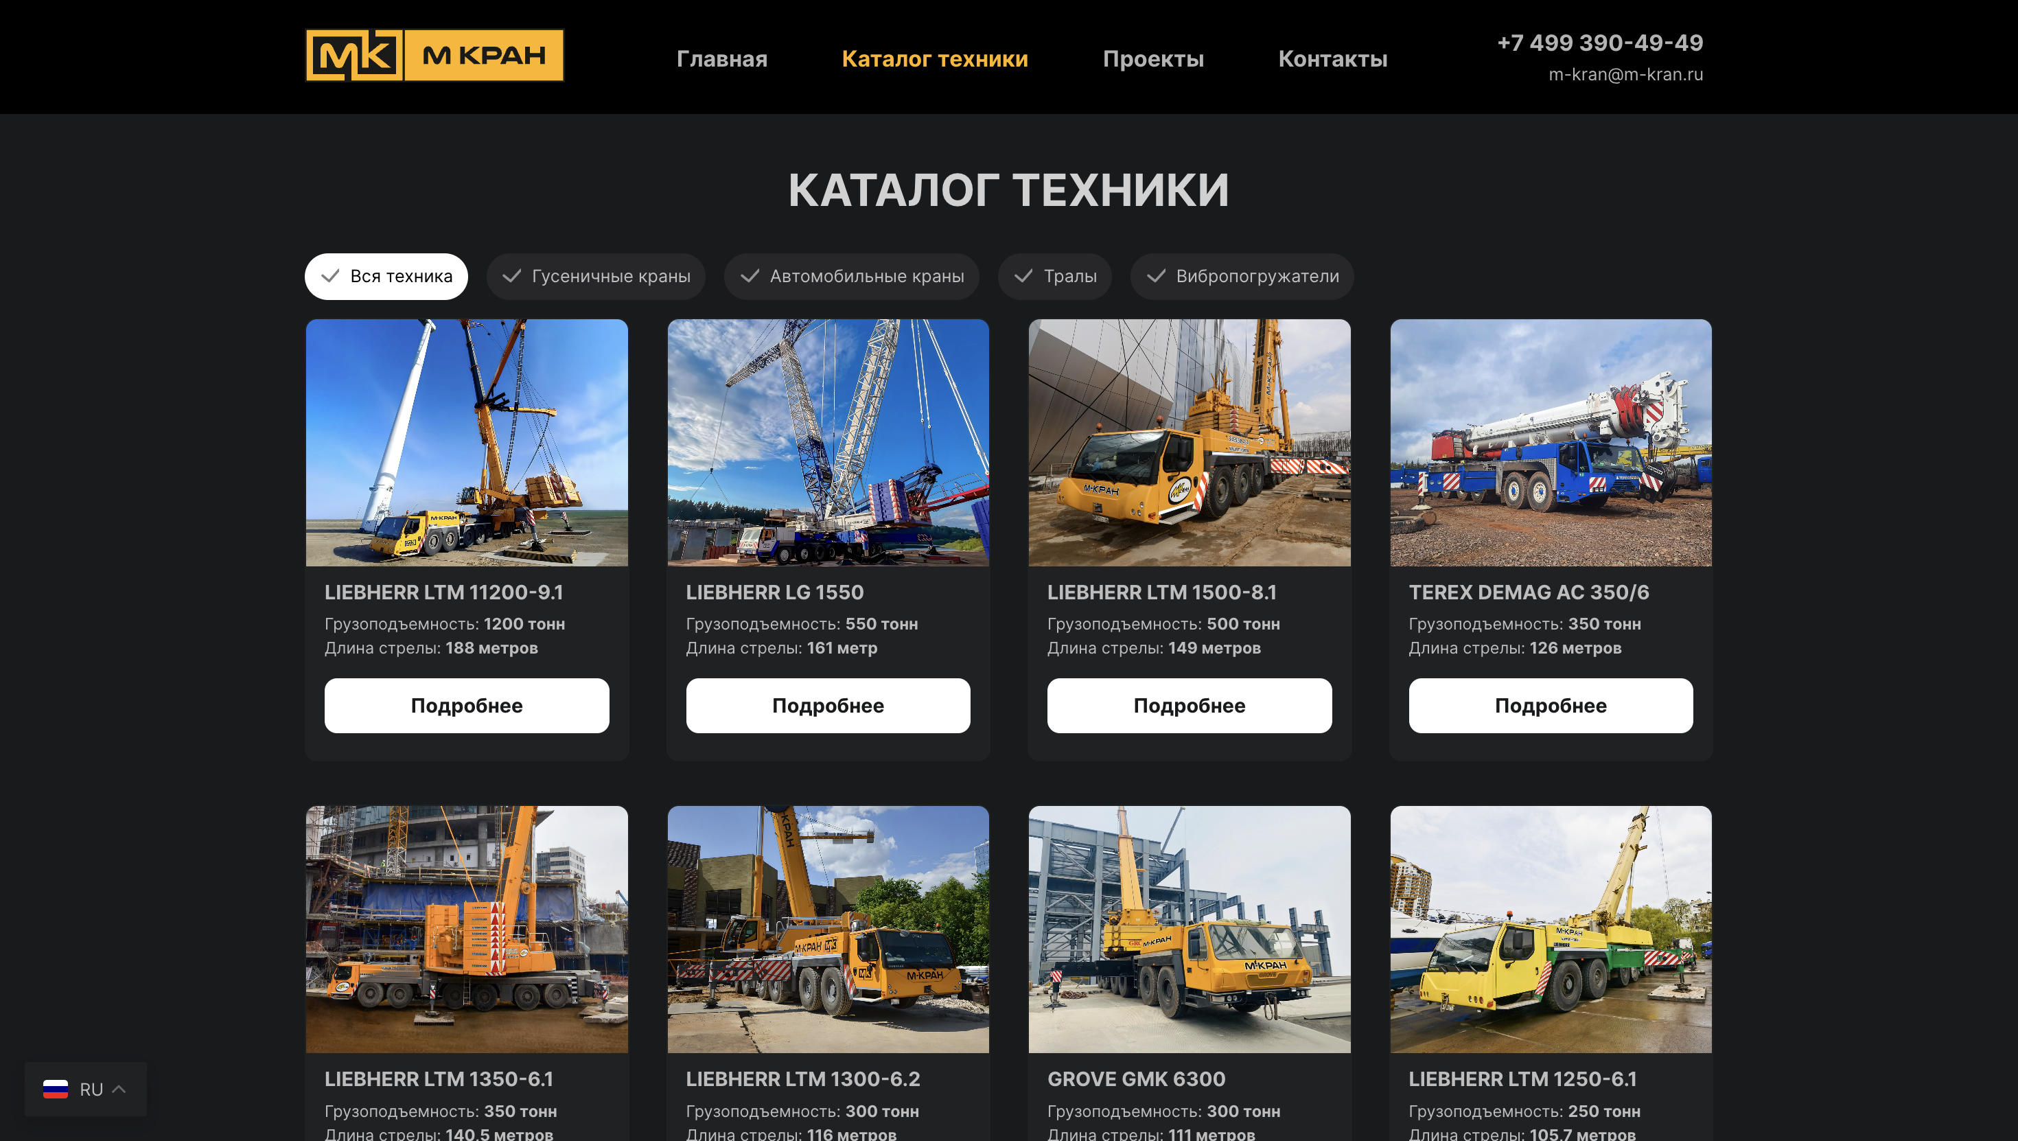This screenshot has width=2018, height=1141.
Task: Open LIEBHERR LTM 1300-6.2 crane photo
Action: (828, 930)
